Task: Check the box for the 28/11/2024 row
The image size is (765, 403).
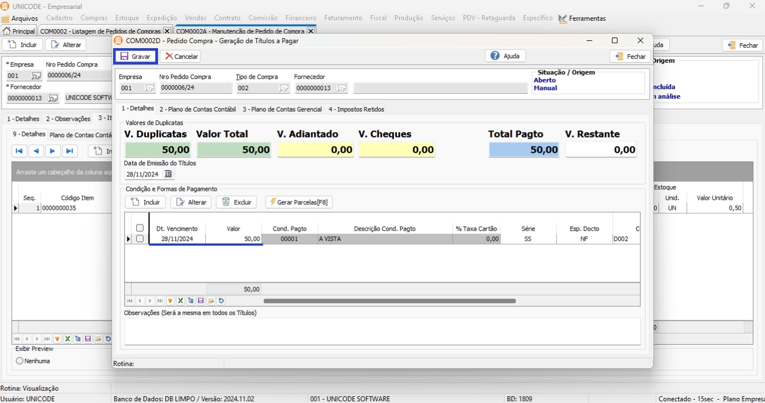Action: (140, 239)
